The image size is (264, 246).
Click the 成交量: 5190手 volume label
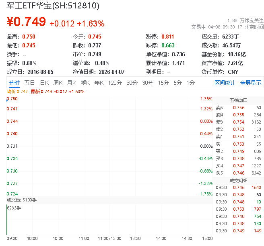click(x=22, y=200)
